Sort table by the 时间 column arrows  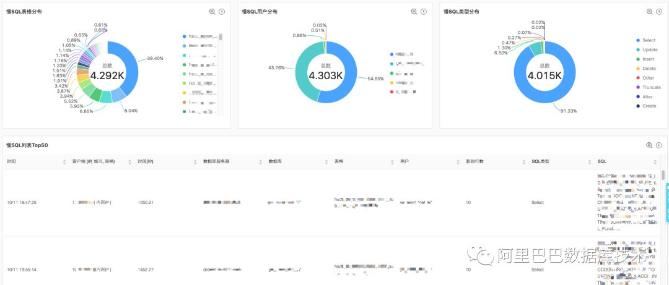64,162
